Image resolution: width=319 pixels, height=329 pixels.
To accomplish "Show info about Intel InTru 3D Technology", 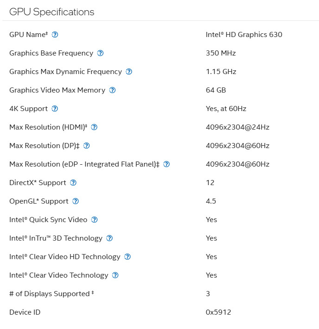I will pos(109,238).
